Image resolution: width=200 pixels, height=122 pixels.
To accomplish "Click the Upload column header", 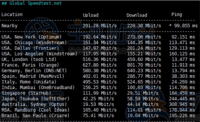I will pos(90,15).
